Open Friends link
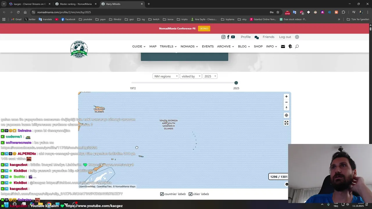 [269, 37]
